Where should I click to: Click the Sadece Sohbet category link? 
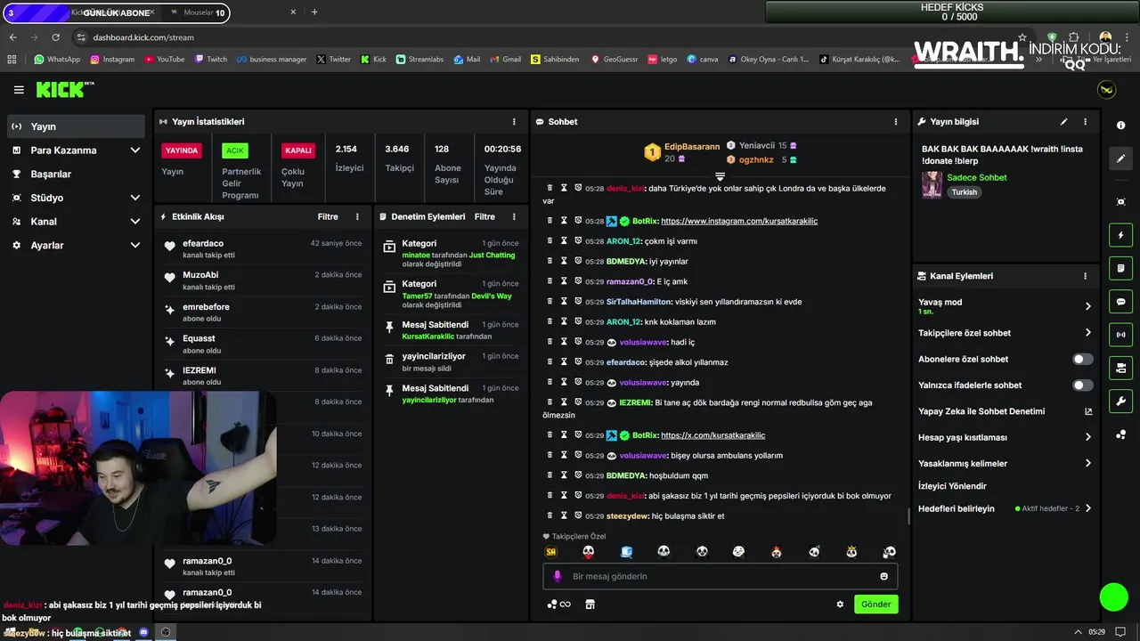click(x=977, y=177)
